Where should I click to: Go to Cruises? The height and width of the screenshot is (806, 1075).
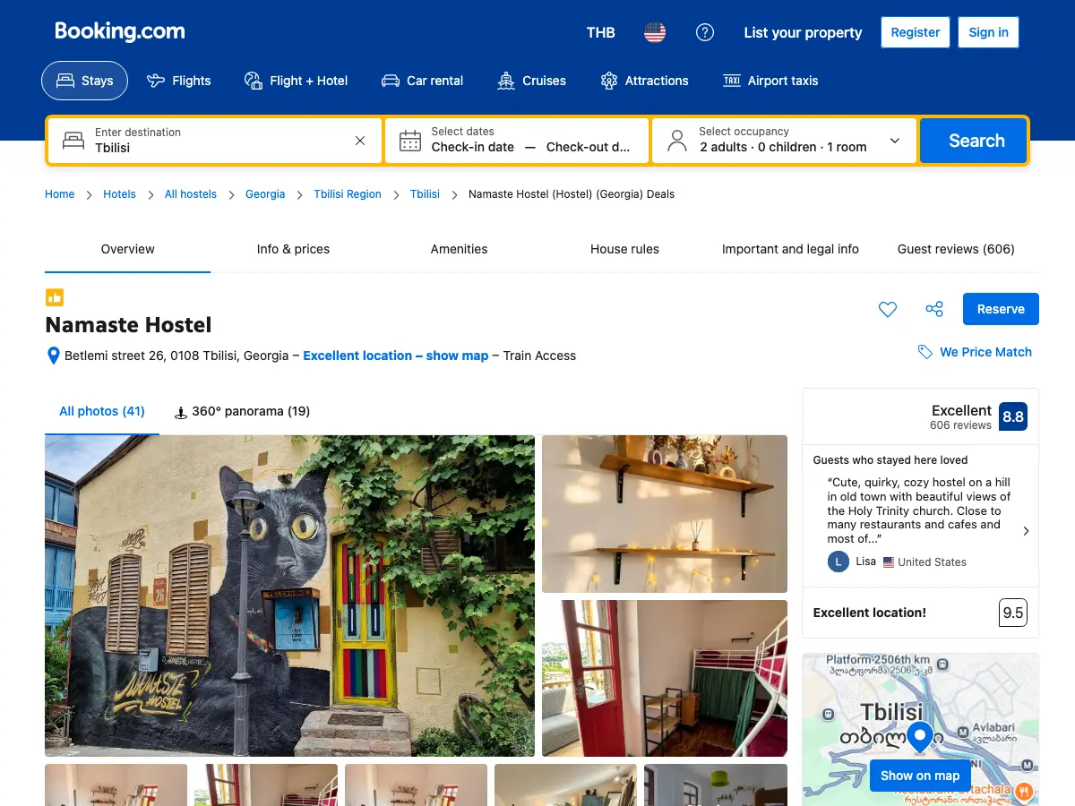click(532, 81)
